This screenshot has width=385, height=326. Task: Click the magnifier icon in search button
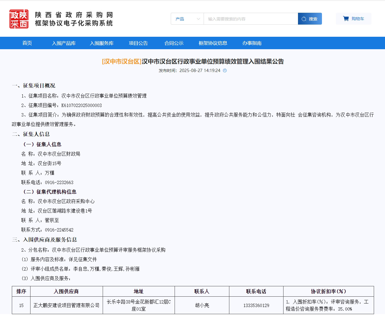coord(304,19)
